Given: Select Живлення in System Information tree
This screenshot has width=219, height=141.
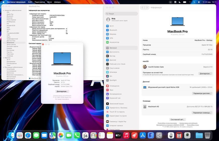Looking at the screenshot, I should pyautogui.click(x=14, y=43).
